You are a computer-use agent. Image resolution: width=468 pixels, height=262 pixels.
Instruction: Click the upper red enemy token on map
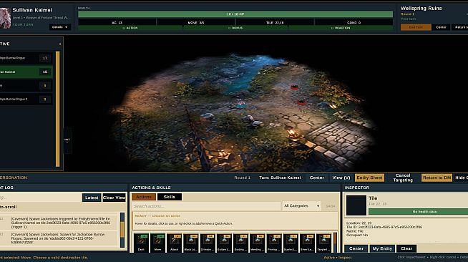pos(295,87)
